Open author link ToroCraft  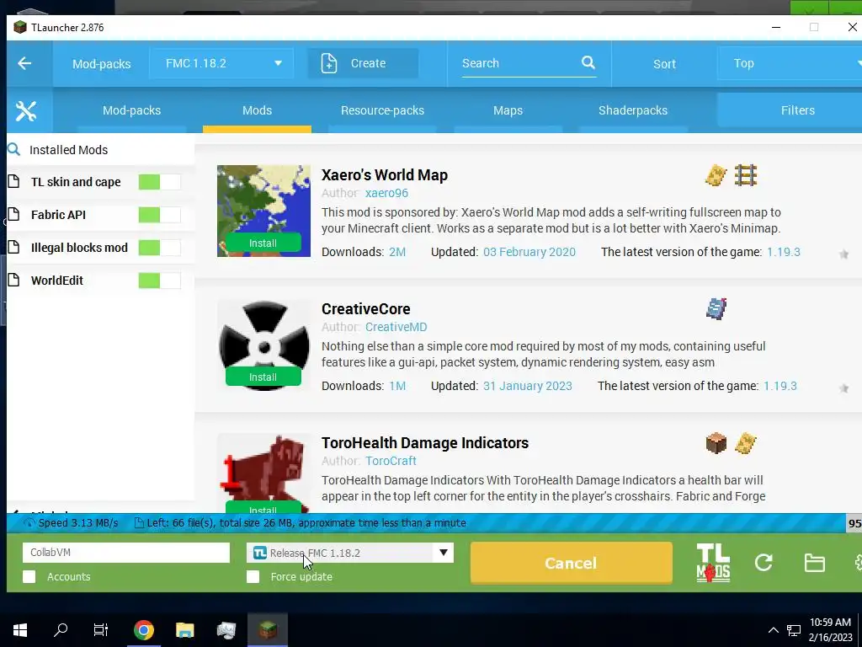pyautogui.click(x=391, y=461)
